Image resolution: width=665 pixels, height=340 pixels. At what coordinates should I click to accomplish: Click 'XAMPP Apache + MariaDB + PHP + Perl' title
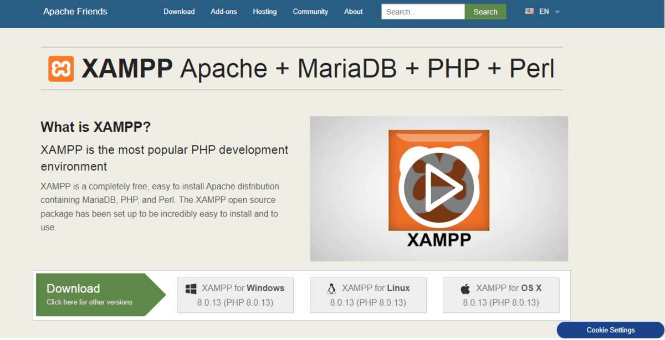click(x=318, y=69)
